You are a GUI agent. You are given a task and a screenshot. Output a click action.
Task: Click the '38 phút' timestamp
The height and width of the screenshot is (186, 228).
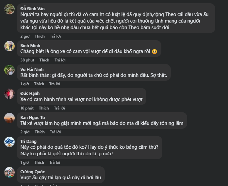pyautogui.click(x=27, y=60)
